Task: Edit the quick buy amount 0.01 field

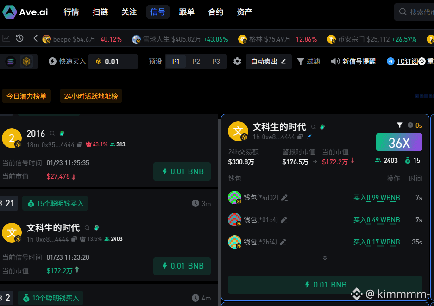Action: [x=113, y=62]
